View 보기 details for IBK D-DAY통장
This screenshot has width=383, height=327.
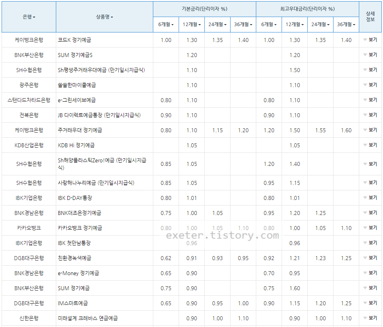tap(370, 198)
